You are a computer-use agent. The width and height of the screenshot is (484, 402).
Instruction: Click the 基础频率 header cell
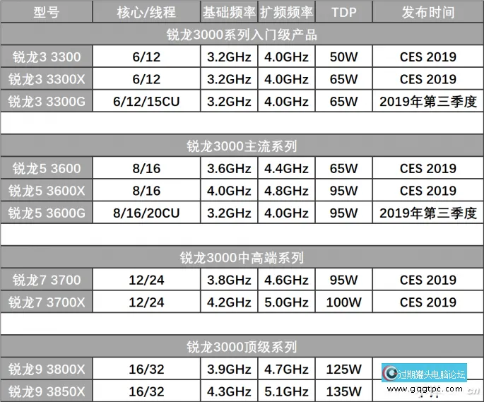[x=229, y=13]
